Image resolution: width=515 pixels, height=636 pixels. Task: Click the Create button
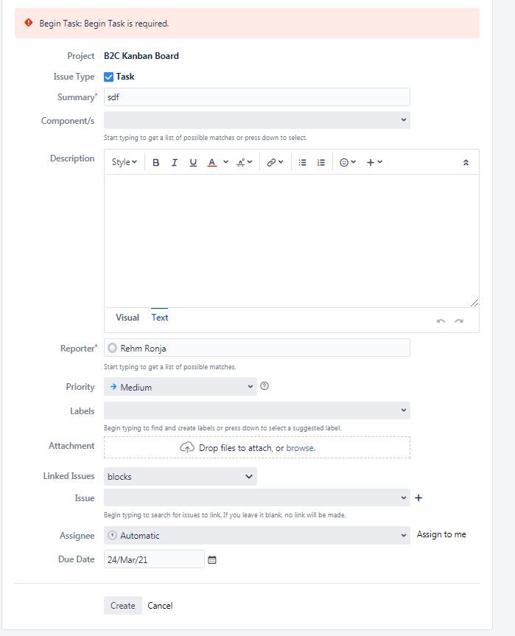(122, 605)
